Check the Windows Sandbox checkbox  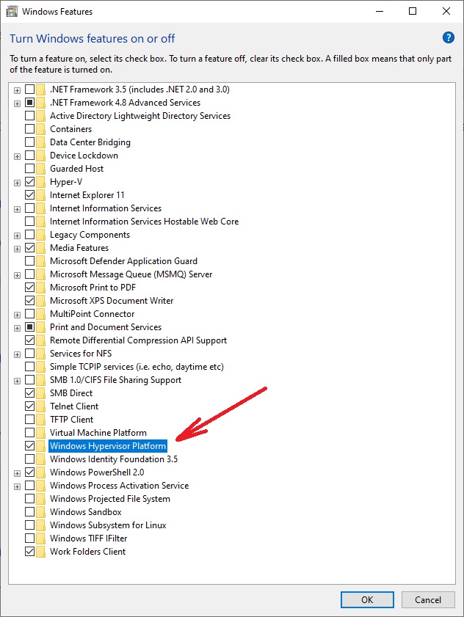29,512
